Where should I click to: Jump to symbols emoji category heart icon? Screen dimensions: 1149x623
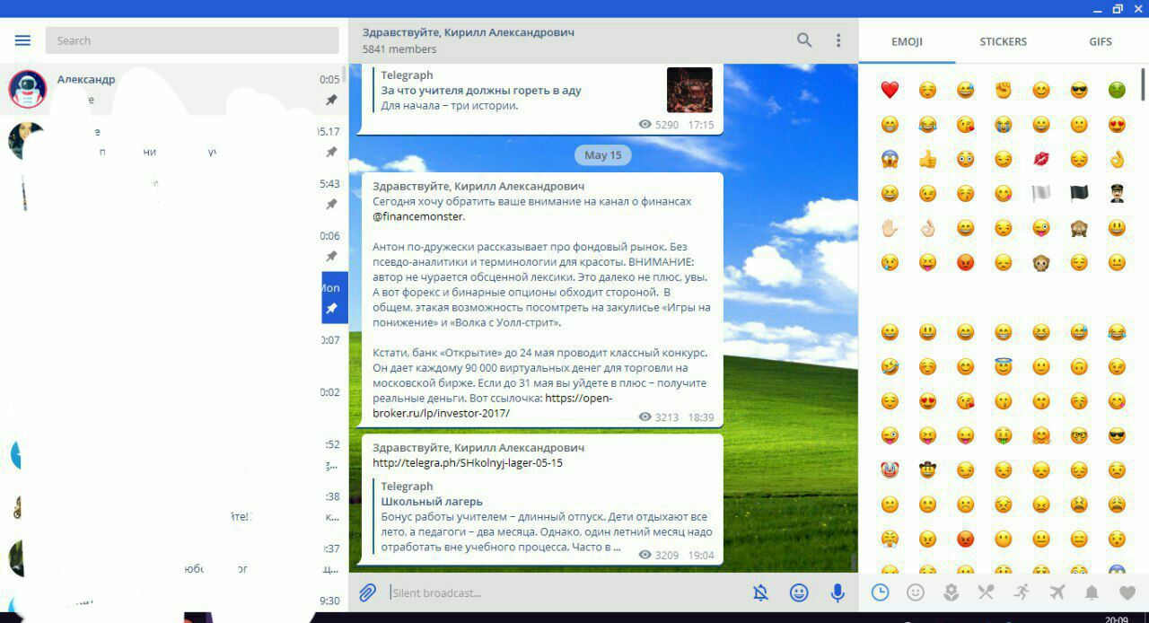(1127, 592)
